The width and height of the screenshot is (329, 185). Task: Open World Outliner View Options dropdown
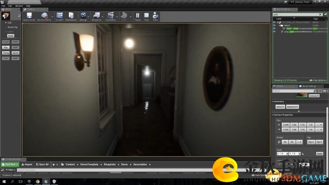(318, 80)
